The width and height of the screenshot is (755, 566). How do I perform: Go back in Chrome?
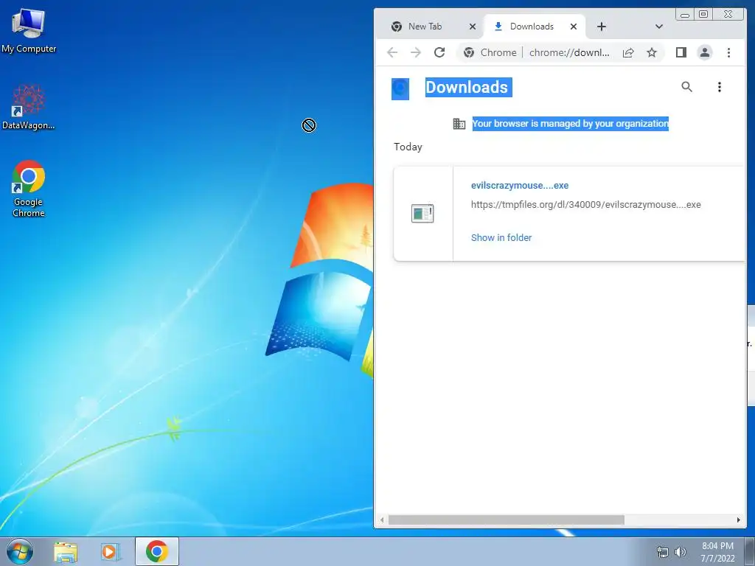(392, 52)
